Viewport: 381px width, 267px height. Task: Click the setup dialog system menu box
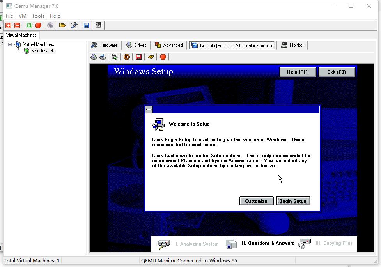(149, 110)
